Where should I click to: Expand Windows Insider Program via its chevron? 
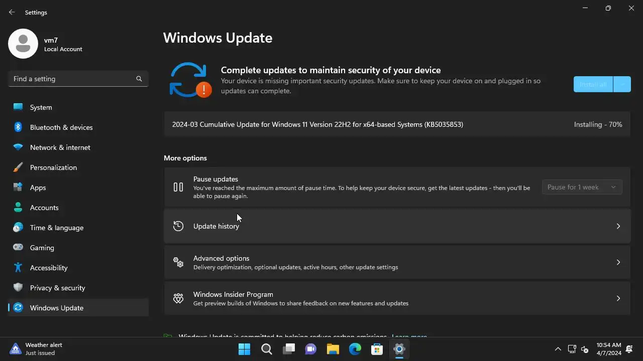(618, 298)
